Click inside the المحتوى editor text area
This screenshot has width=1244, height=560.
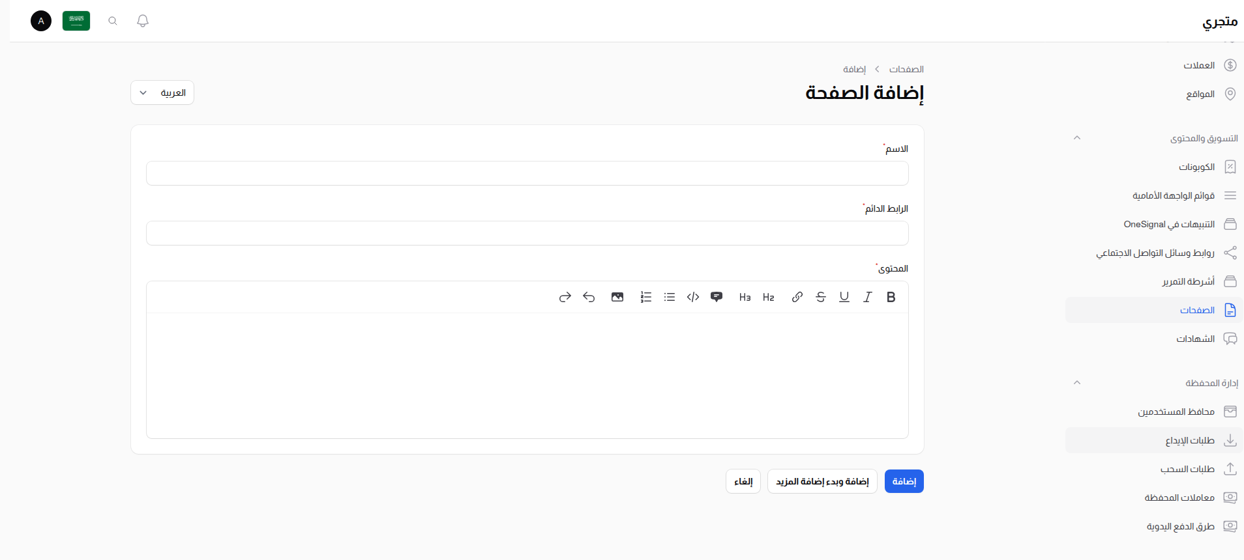(527, 376)
